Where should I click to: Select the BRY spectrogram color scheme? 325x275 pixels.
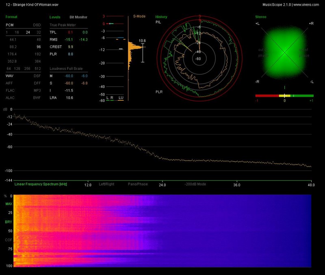coord(9,222)
